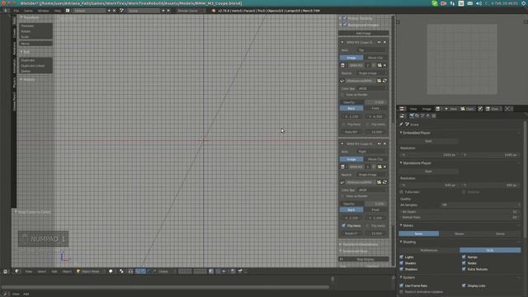528x297 pixels.
Task: Pin the properties context with pin icon
Action: [402, 125]
